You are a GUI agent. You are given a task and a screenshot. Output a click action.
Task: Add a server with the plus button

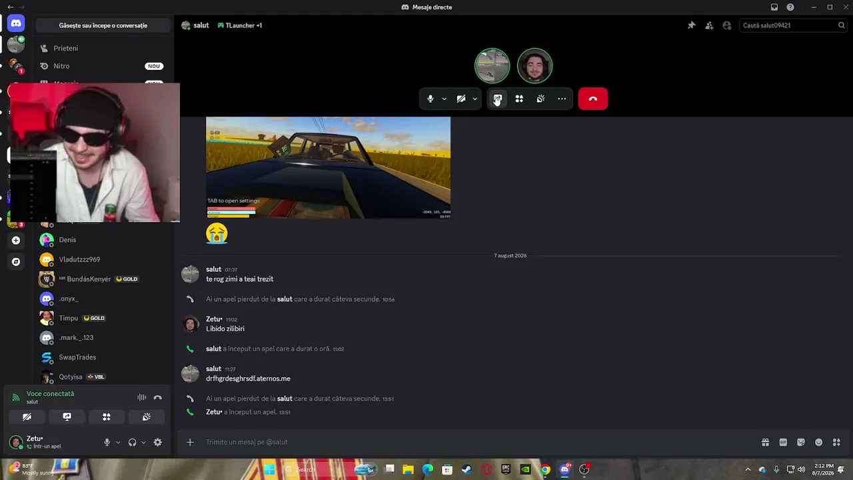tap(16, 240)
